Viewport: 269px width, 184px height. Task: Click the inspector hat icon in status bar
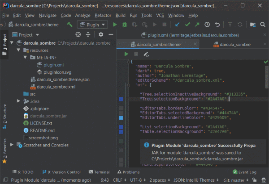click(264, 180)
